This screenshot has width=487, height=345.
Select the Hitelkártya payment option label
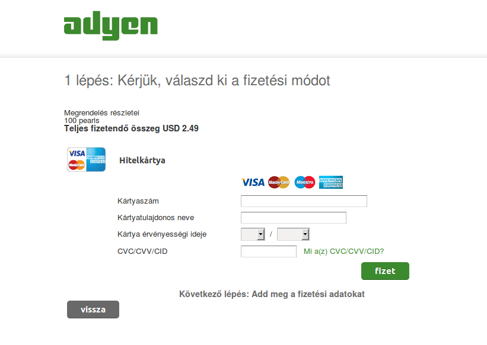pyautogui.click(x=142, y=160)
